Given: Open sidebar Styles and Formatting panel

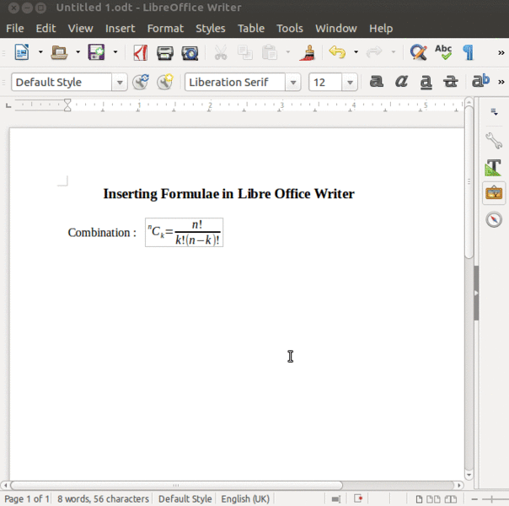Looking at the screenshot, I should pos(494,167).
